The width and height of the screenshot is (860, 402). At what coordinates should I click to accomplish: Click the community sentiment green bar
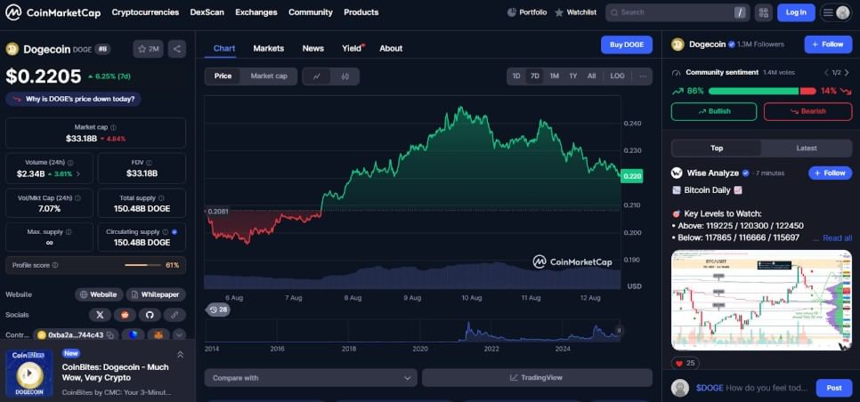point(753,91)
